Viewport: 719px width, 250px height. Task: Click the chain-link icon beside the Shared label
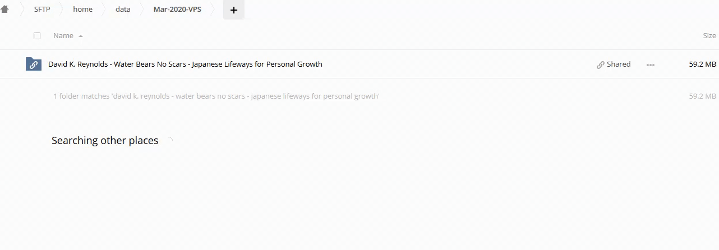tap(601, 64)
